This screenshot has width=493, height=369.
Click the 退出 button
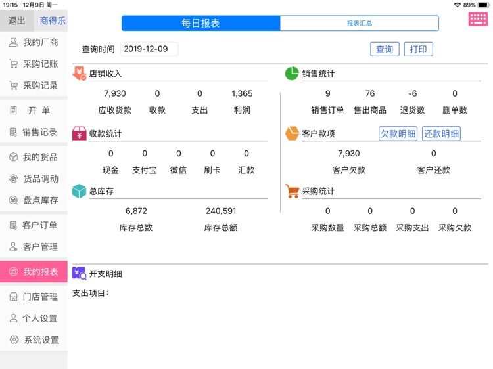click(16, 21)
